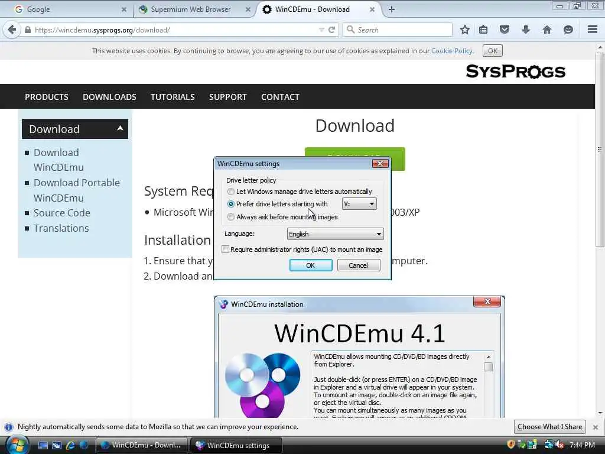Click Show Desktop quick launch icon

tap(43, 445)
